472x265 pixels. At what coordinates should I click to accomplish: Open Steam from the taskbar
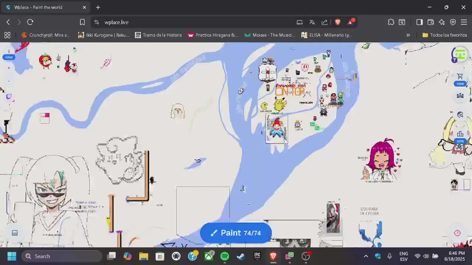[241, 256]
